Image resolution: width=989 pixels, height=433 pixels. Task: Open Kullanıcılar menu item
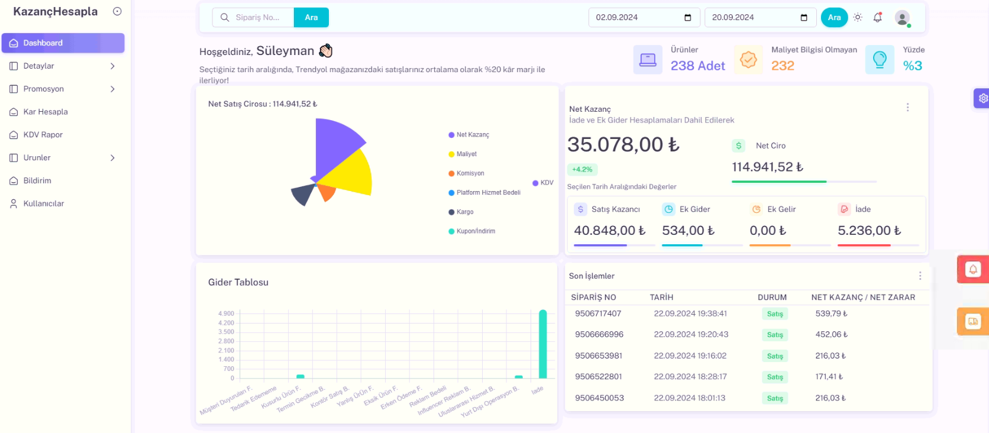pos(63,203)
